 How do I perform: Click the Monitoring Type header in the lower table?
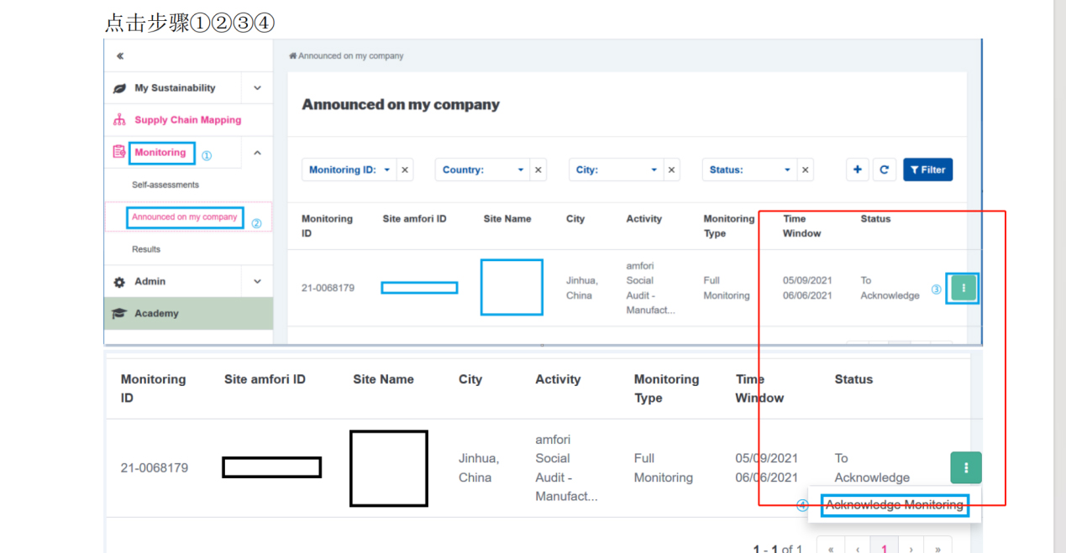666,389
